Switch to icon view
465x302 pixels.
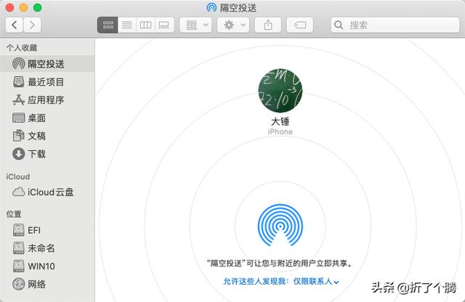(108, 25)
